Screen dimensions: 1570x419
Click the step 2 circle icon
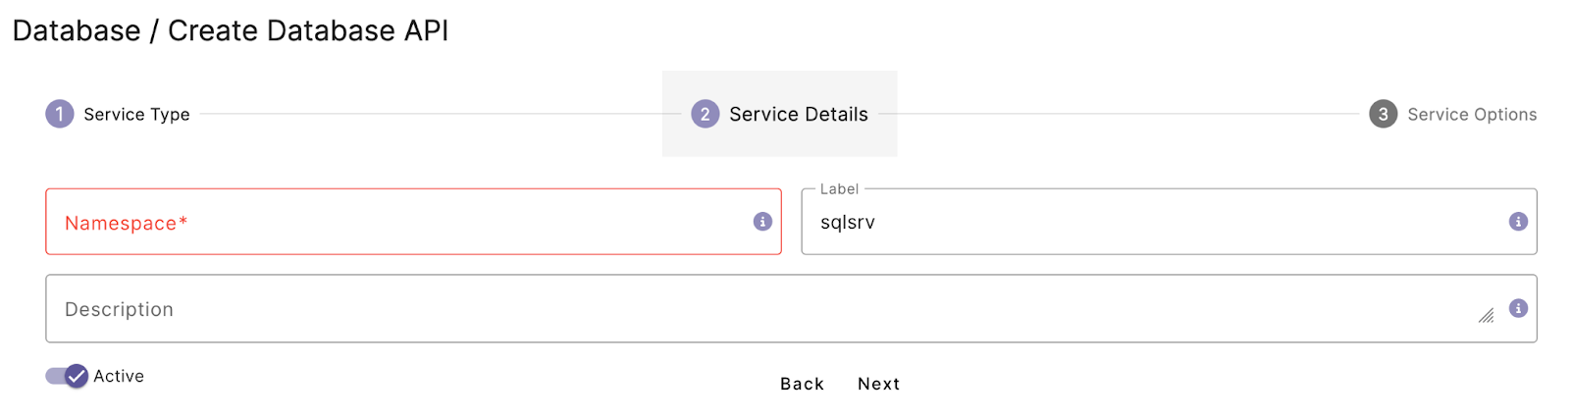(706, 114)
